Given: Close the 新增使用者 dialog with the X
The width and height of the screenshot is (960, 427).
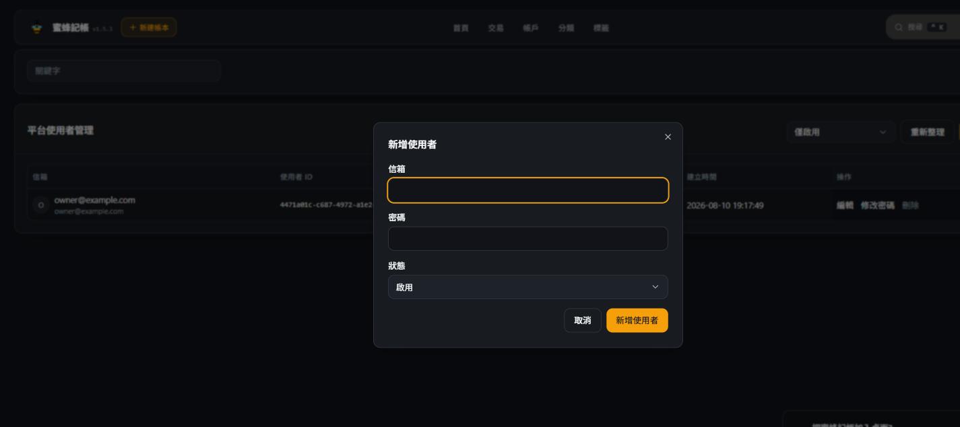Looking at the screenshot, I should 668,137.
